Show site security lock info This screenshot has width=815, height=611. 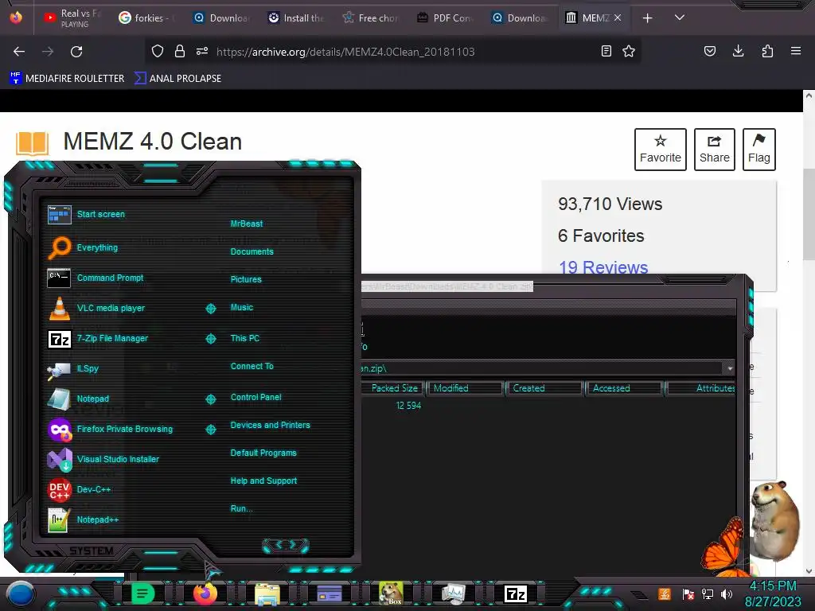(180, 51)
